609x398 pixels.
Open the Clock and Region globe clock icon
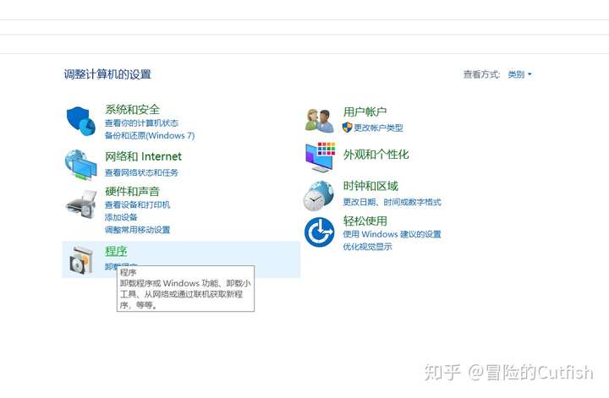coord(319,196)
